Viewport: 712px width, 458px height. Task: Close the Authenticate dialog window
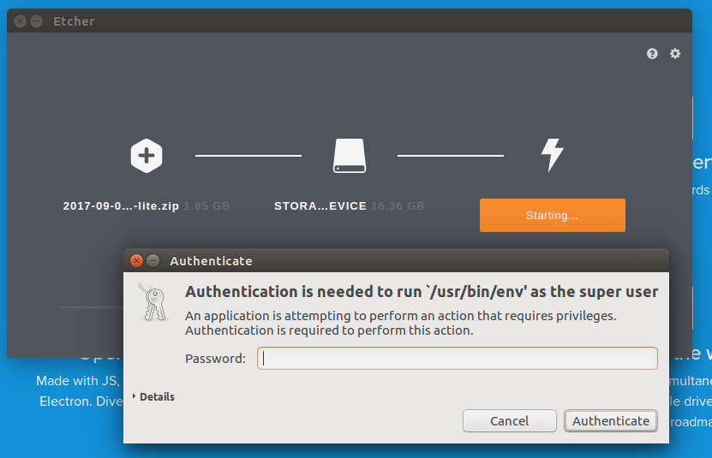tap(136, 260)
